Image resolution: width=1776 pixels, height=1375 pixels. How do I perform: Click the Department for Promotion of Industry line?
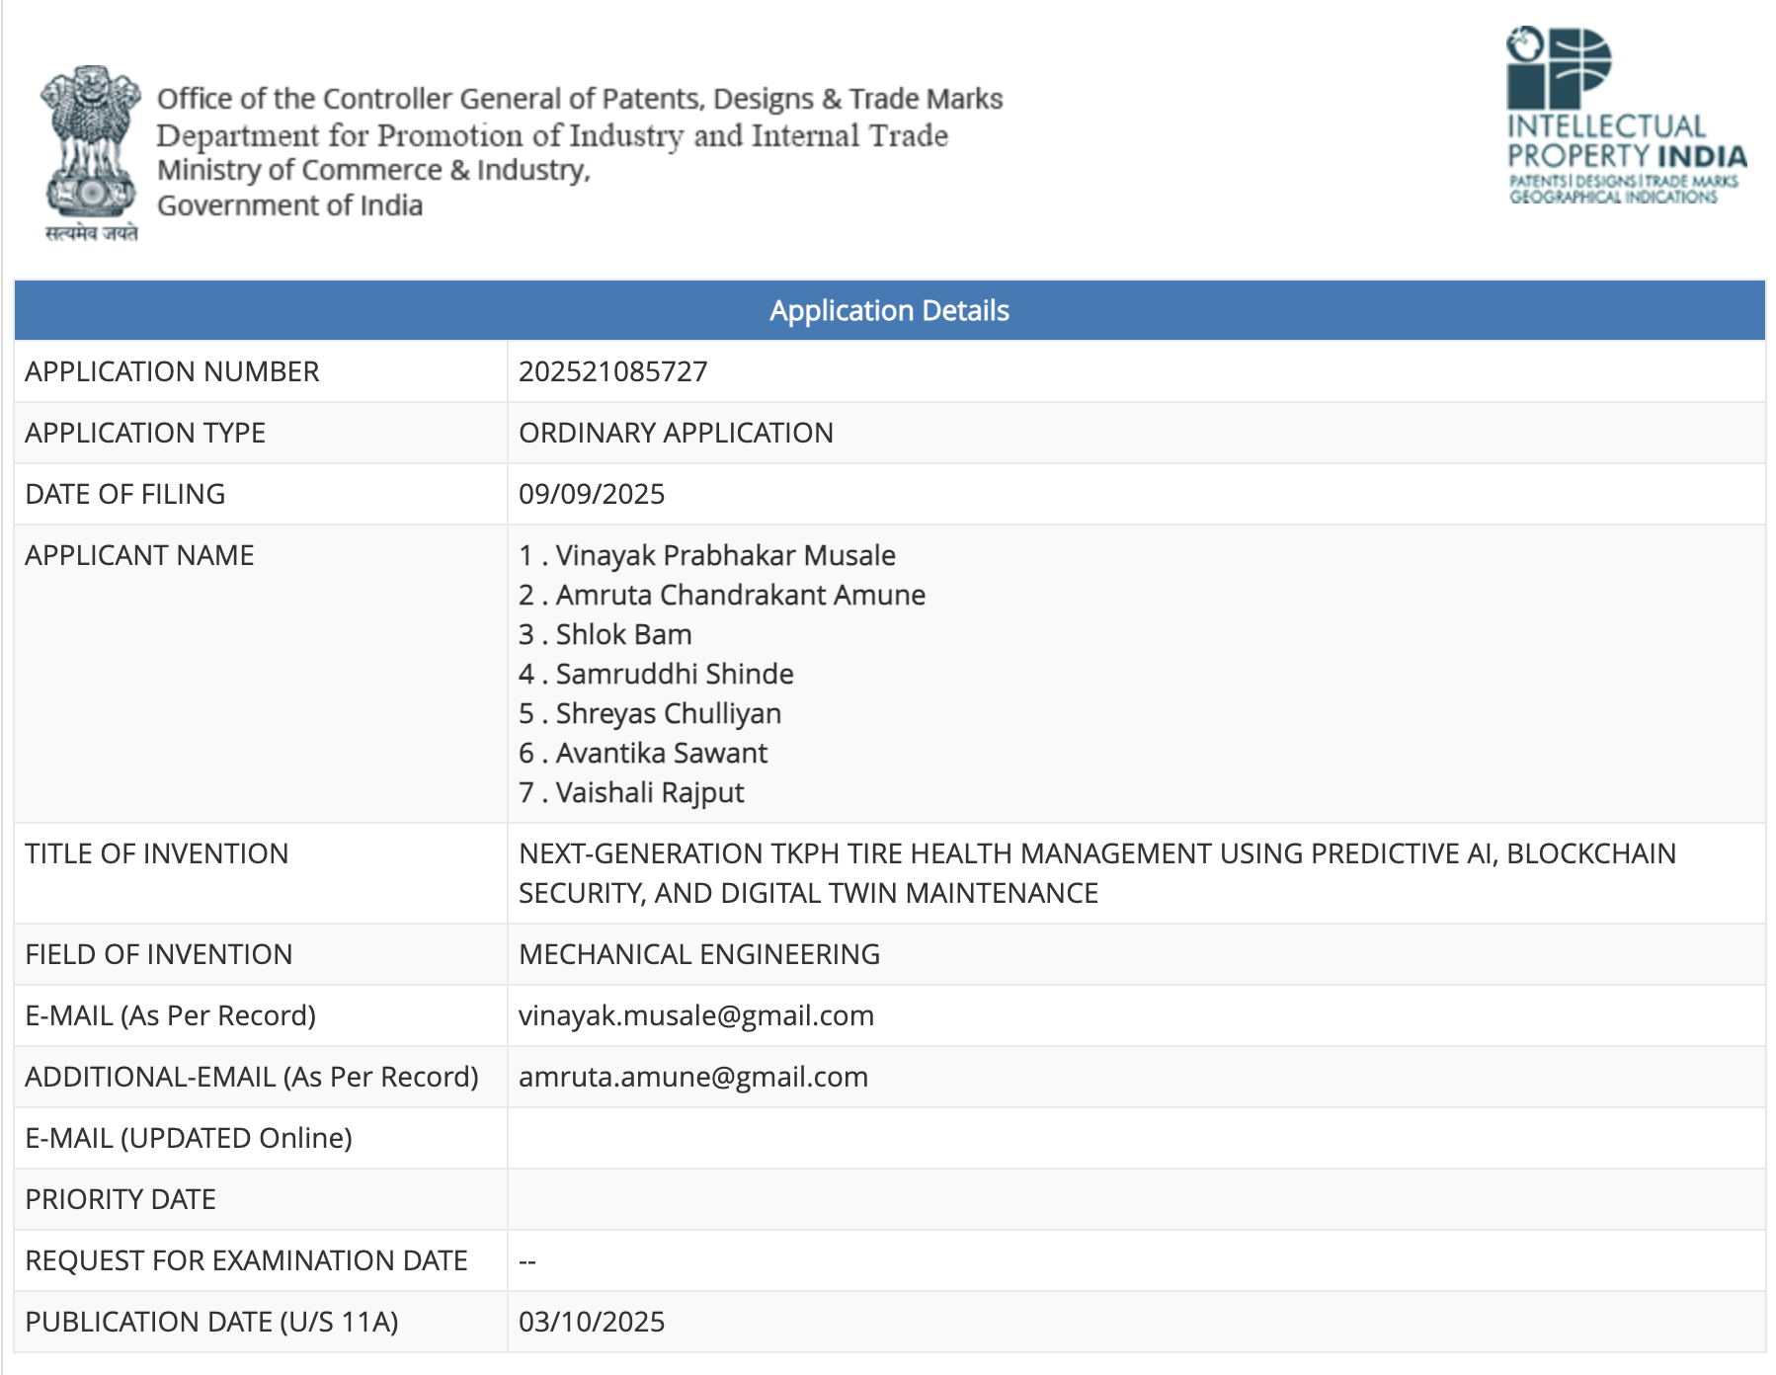552,135
